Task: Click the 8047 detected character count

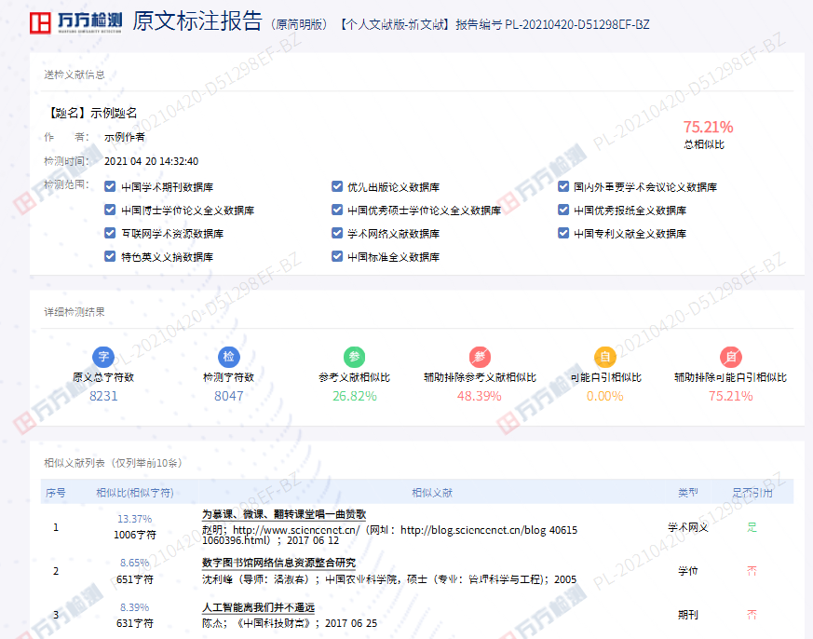Action: coord(229,396)
